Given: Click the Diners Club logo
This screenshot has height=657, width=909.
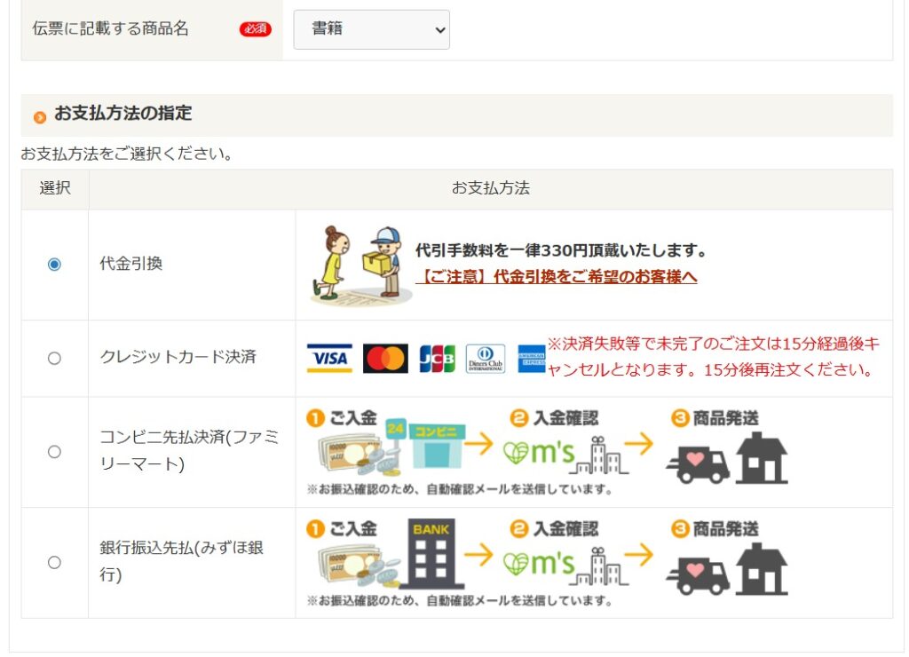Looking at the screenshot, I should click(486, 359).
